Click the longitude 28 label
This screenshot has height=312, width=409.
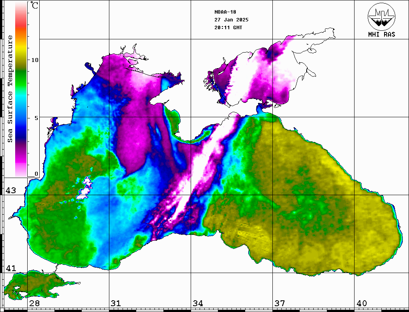click(34, 303)
